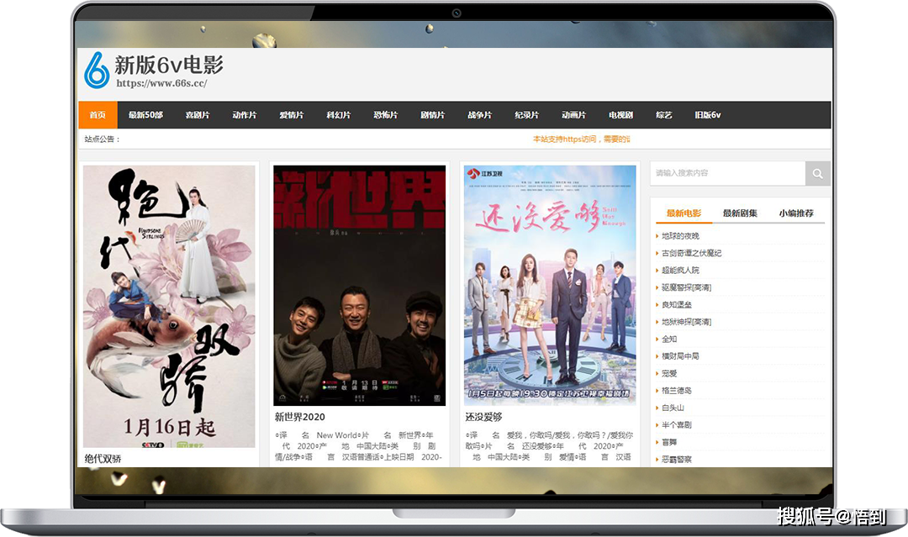Click the 站点公告 label
This screenshot has height=537, width=908.
pos(102,139)
